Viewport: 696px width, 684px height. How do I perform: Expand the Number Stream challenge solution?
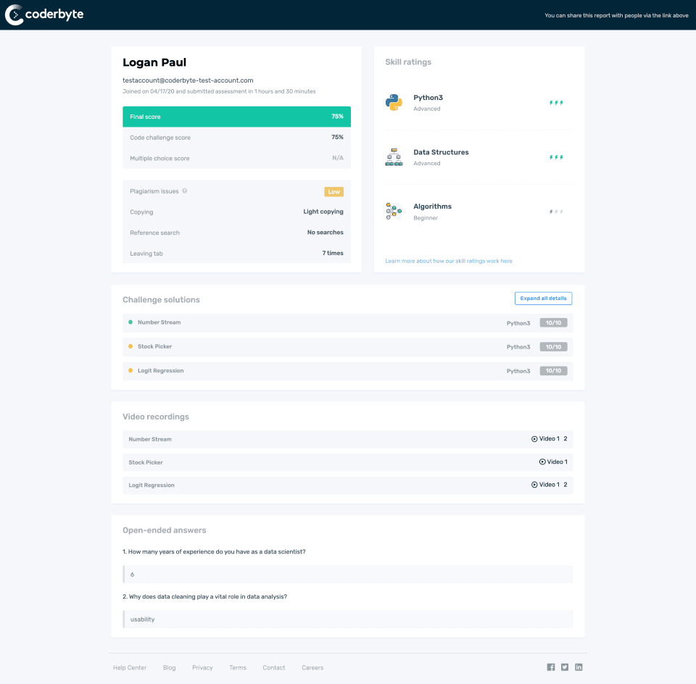pos(347,322)
